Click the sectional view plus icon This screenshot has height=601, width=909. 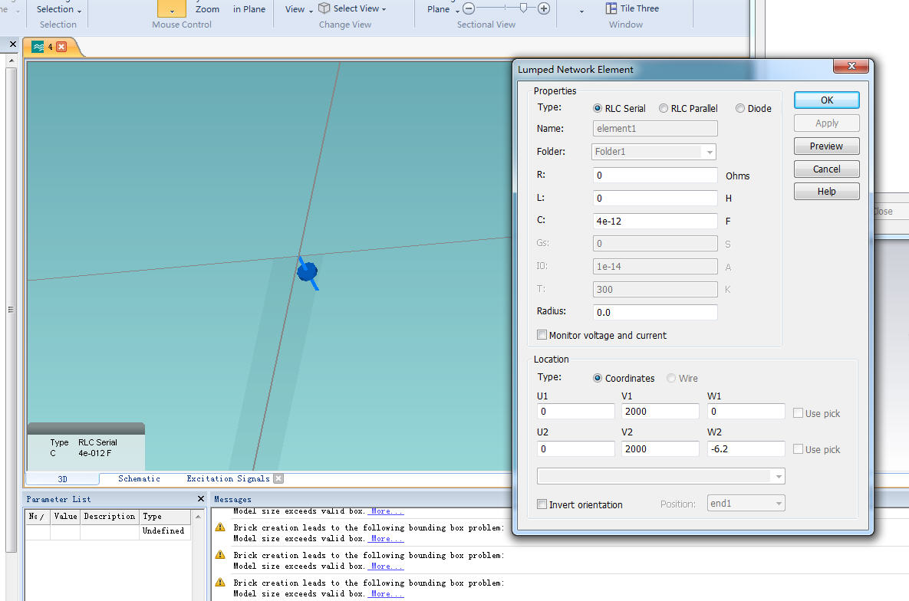[x=544, y=8]
